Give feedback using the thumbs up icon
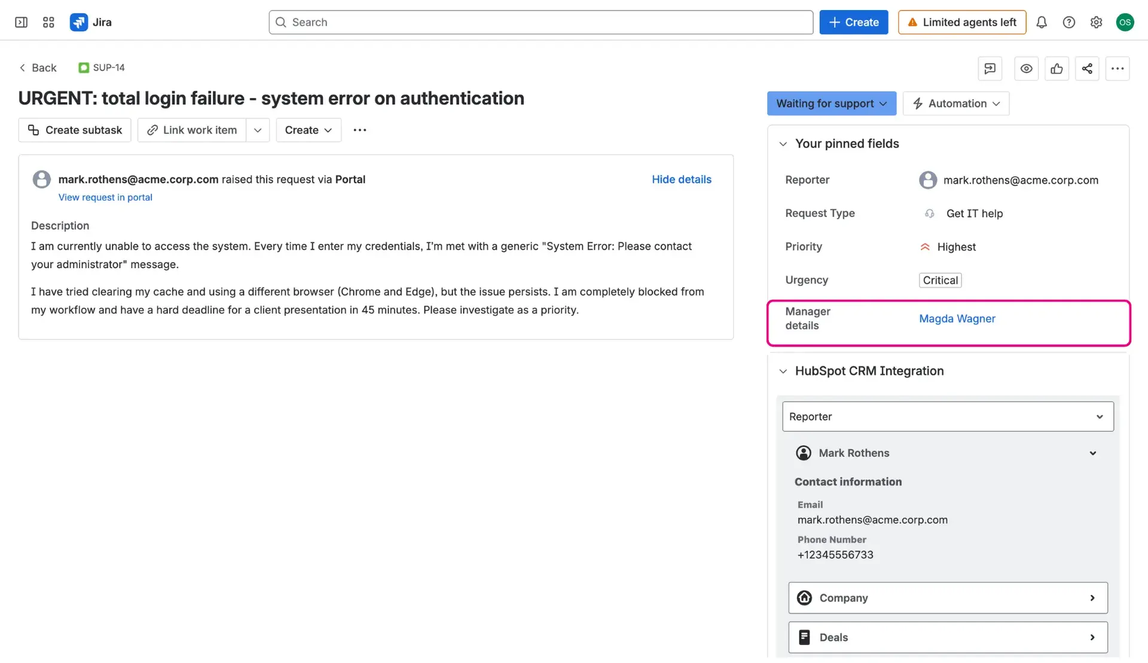This screenshot has height=663, width=1148. pos(1057,69)
